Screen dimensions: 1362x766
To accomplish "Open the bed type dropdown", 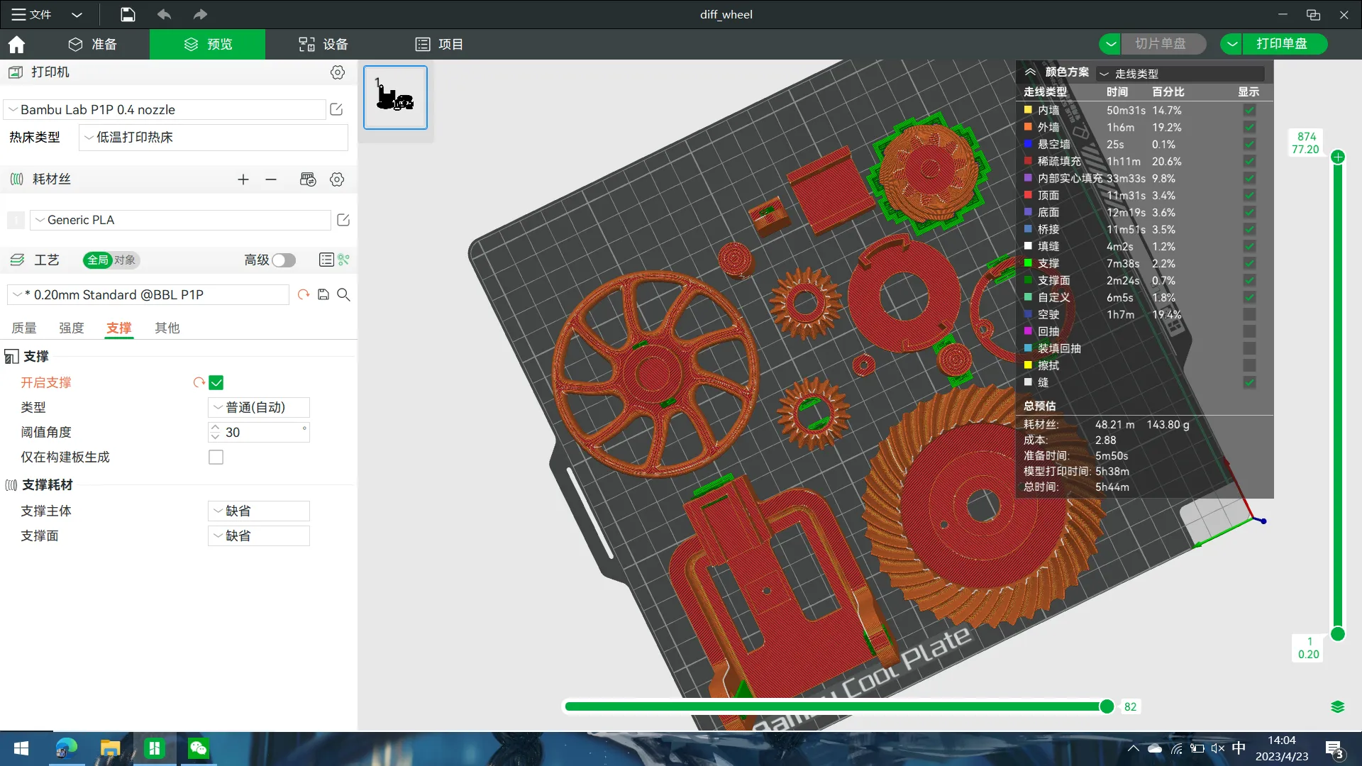I will (x=214, y=138).
